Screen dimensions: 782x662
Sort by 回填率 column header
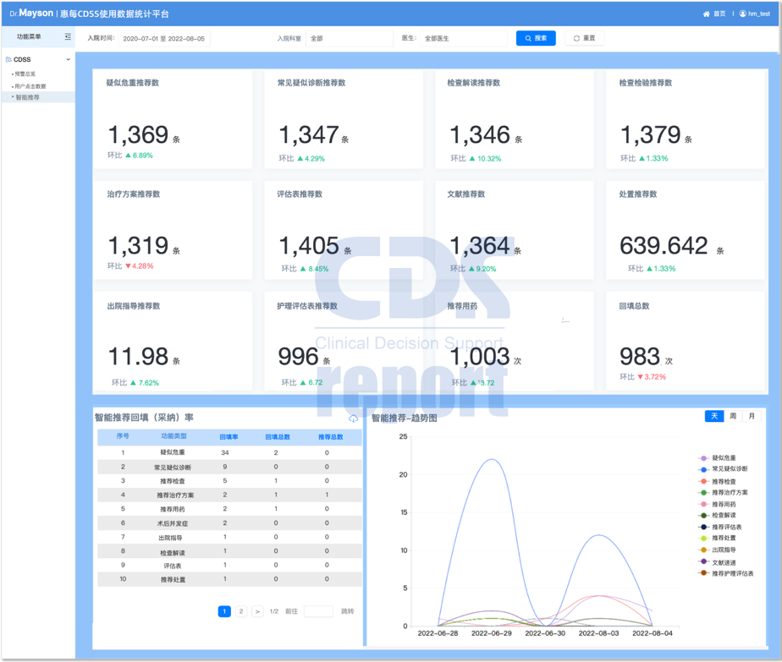pyautogui.click(x=229, y=437)
